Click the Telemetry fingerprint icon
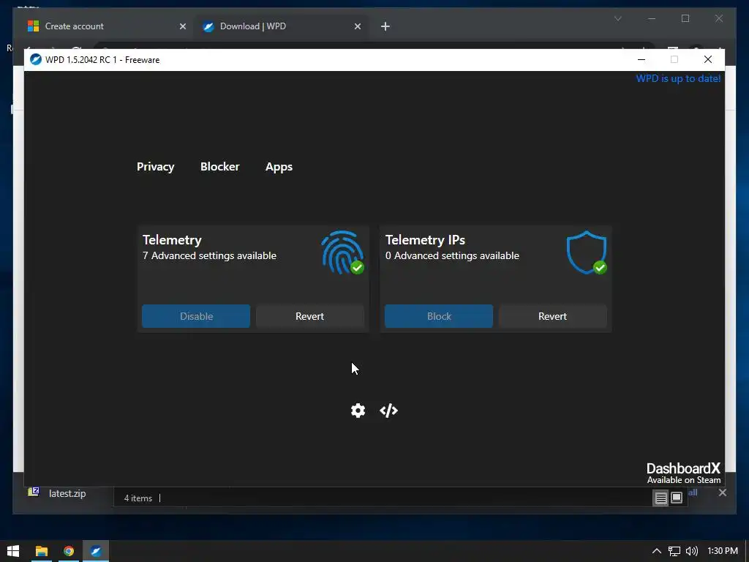 [342, 252]
